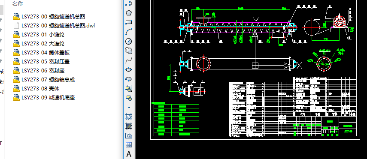The width and height of the screenshot is (367, 159).
Task: Sort files by the 名称 column header
Action: point(18,3)
